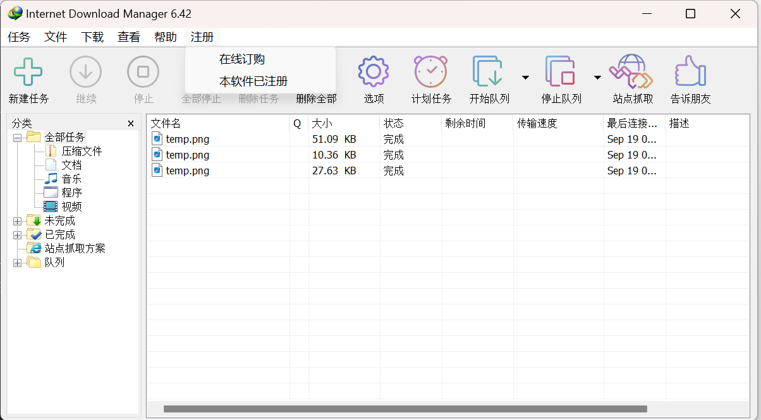761x420 pixels.
Task: Select the 程序 category
Action: point(71,193)
